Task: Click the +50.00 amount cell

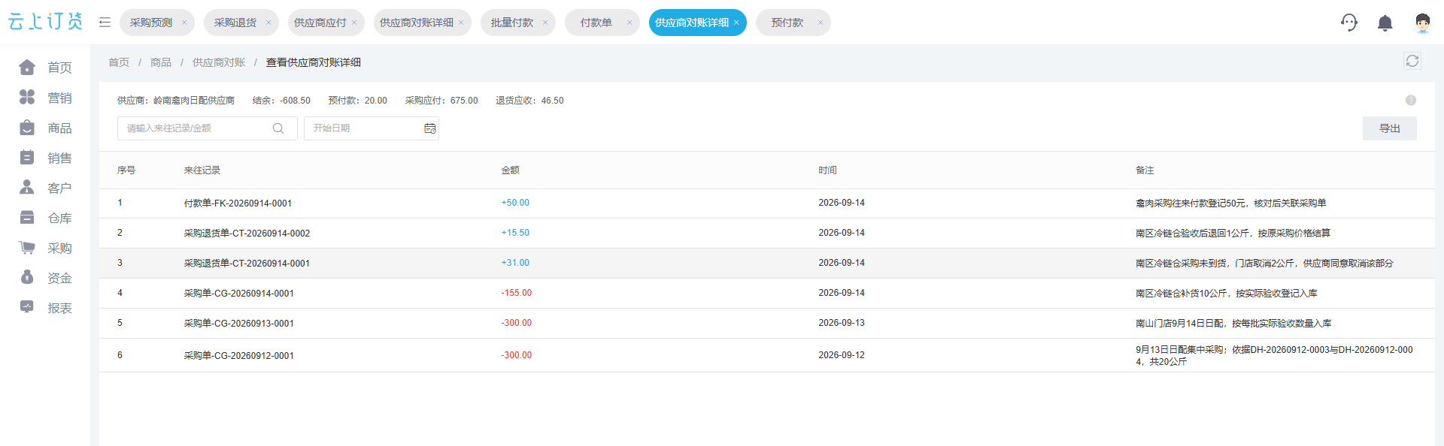Action: tap(515, 203)
